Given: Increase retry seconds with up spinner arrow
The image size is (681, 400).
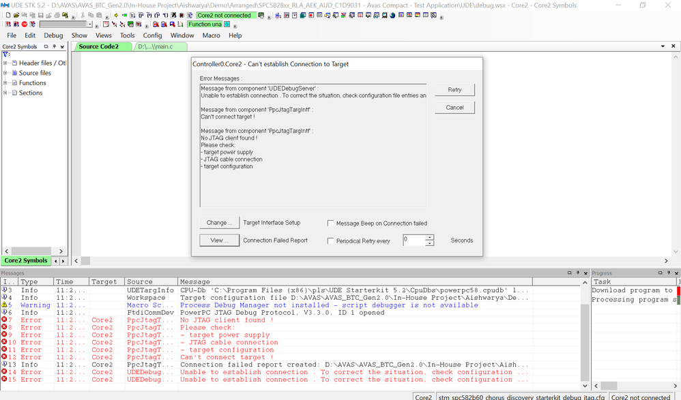Looking at the screenshot, I should tap(429, 237).
